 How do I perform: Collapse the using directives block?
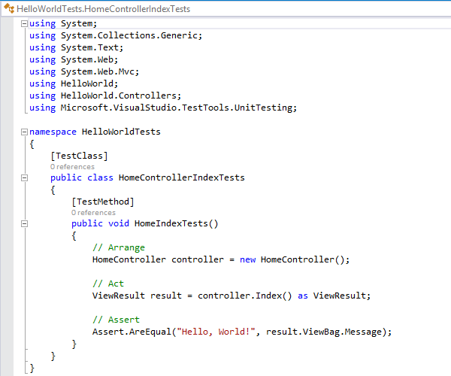point(25,23)
